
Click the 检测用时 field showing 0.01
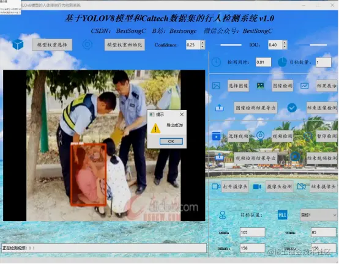click(263, 62)
